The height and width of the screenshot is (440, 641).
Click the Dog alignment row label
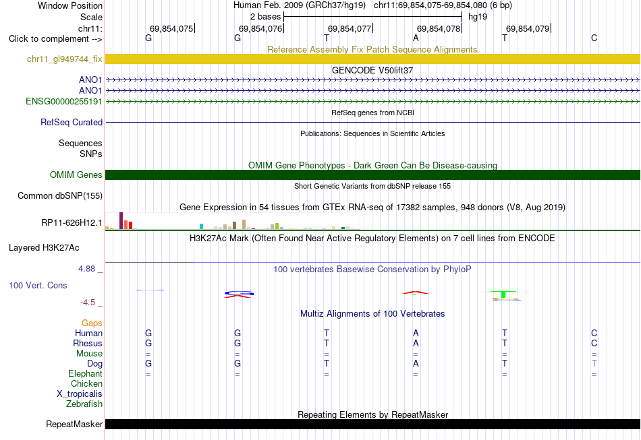(94, 364)
